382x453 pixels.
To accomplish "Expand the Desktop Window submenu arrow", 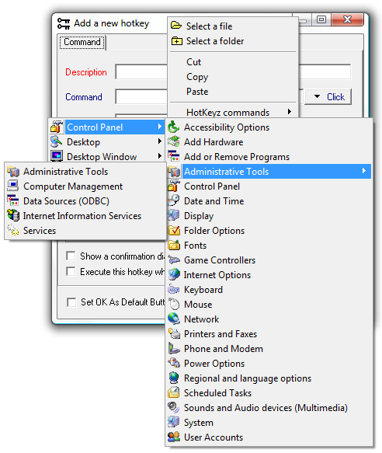I will [x=160, y=156].
